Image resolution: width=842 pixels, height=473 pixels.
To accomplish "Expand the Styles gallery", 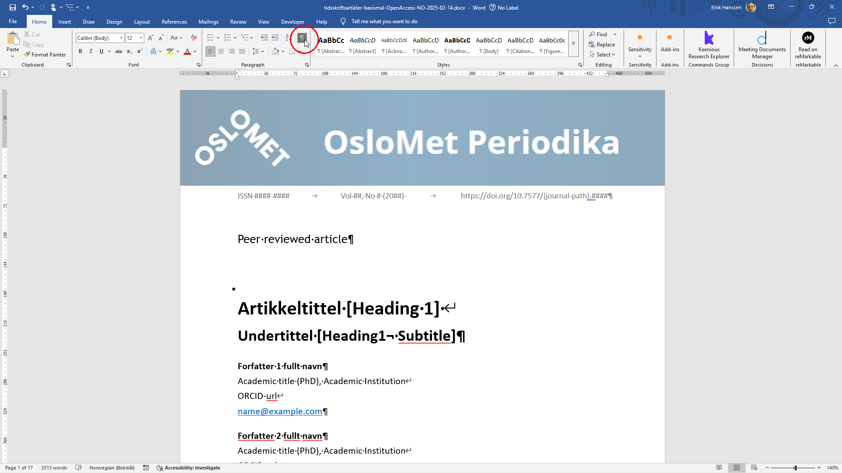I will [x=573, y=44].
